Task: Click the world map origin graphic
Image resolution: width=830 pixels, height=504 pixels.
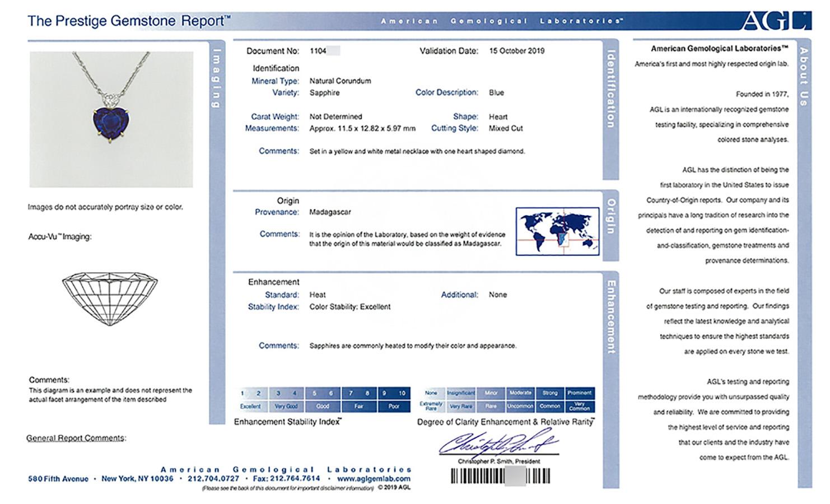Action: pyautogui.click(x=557, y=231)
